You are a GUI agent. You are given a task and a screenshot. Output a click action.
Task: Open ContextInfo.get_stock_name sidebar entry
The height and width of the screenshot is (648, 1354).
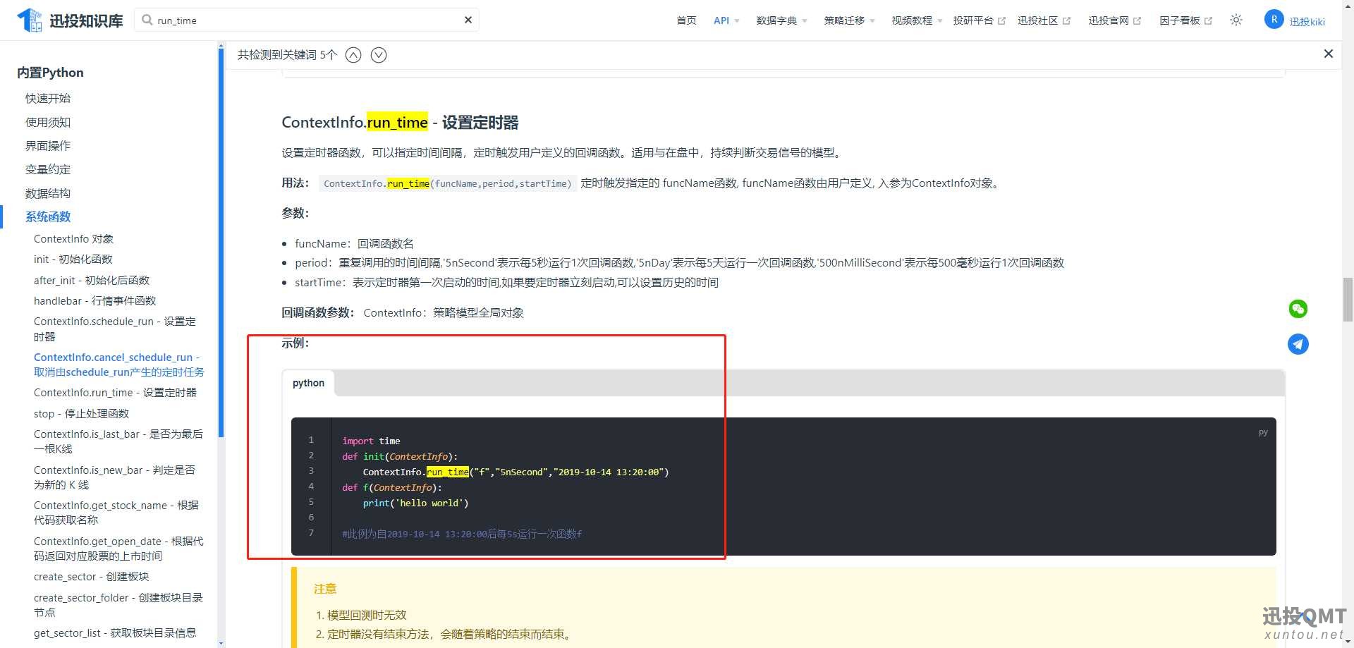[x=116, y=513]
